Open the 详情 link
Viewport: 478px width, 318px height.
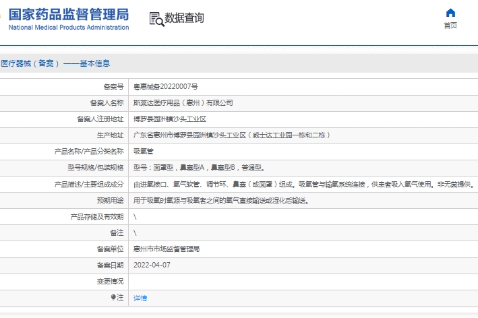[140, 298]
